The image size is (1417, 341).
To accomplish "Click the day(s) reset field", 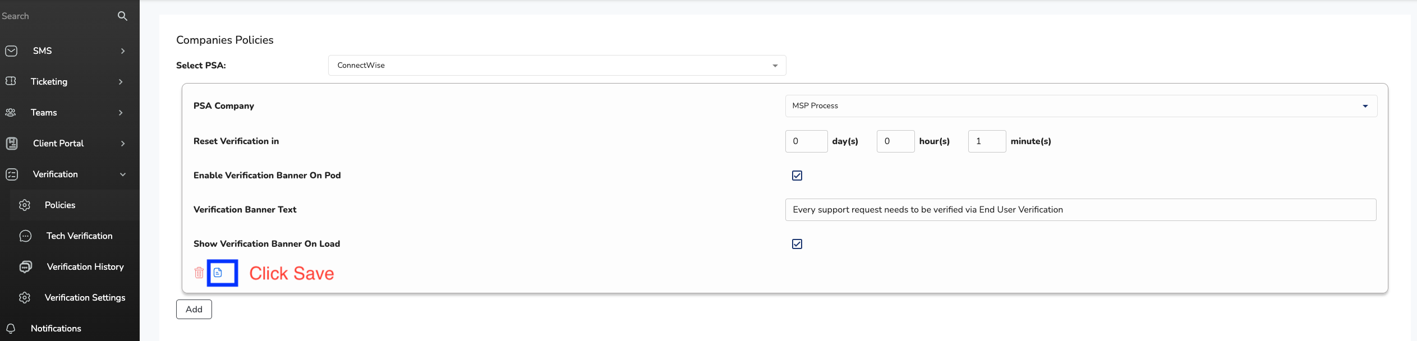I will click(806, 141).
